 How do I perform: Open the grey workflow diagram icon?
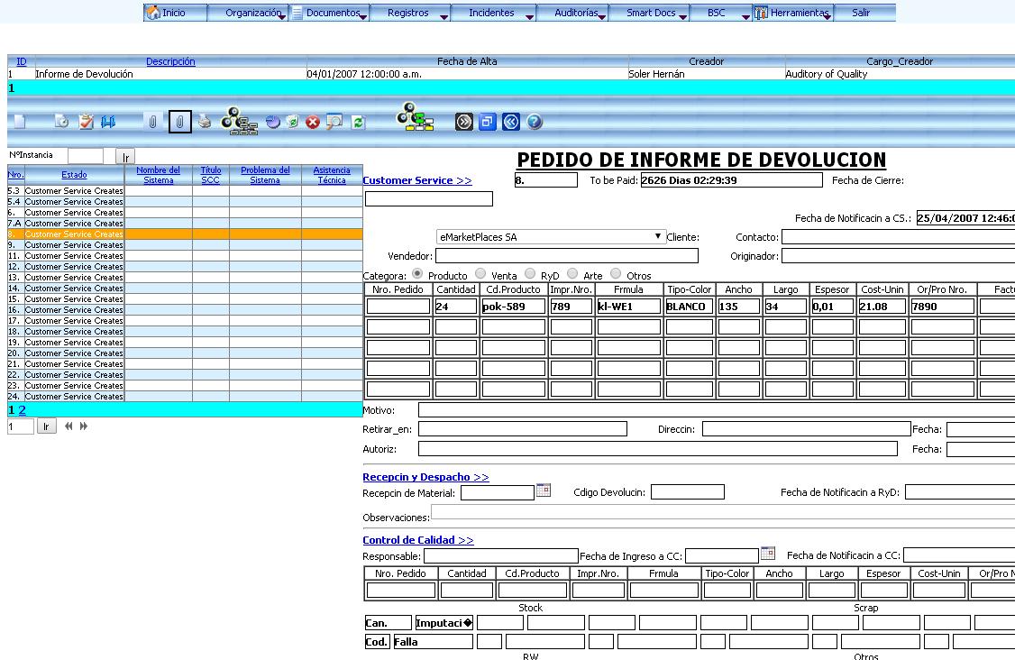[239, 121]
